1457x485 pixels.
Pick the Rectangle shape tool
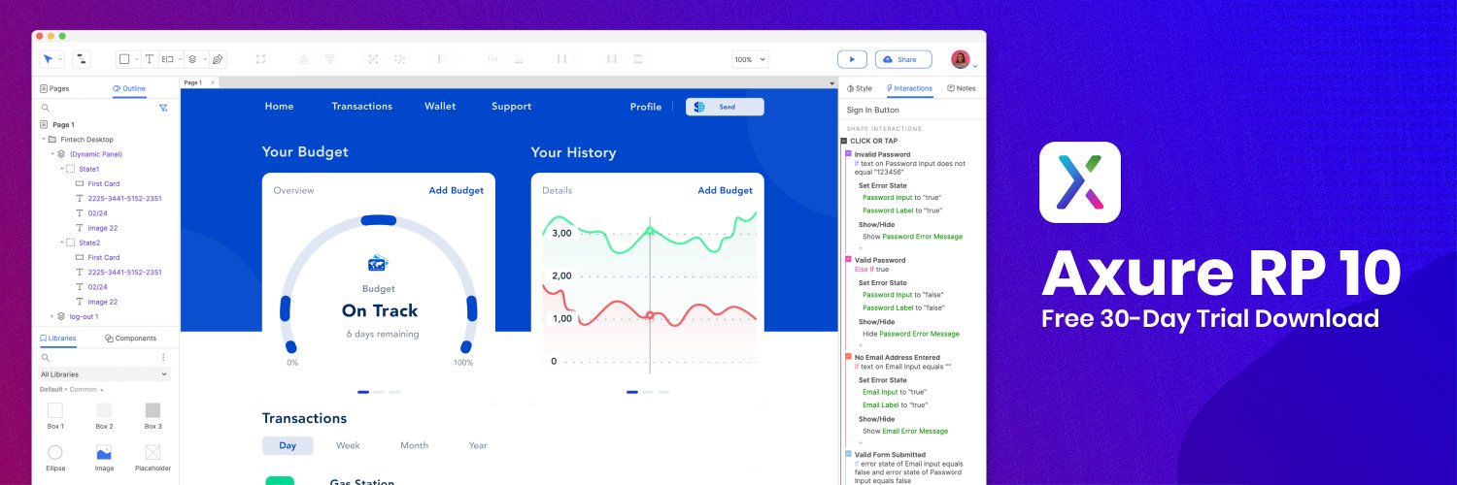tap(124, 59)
